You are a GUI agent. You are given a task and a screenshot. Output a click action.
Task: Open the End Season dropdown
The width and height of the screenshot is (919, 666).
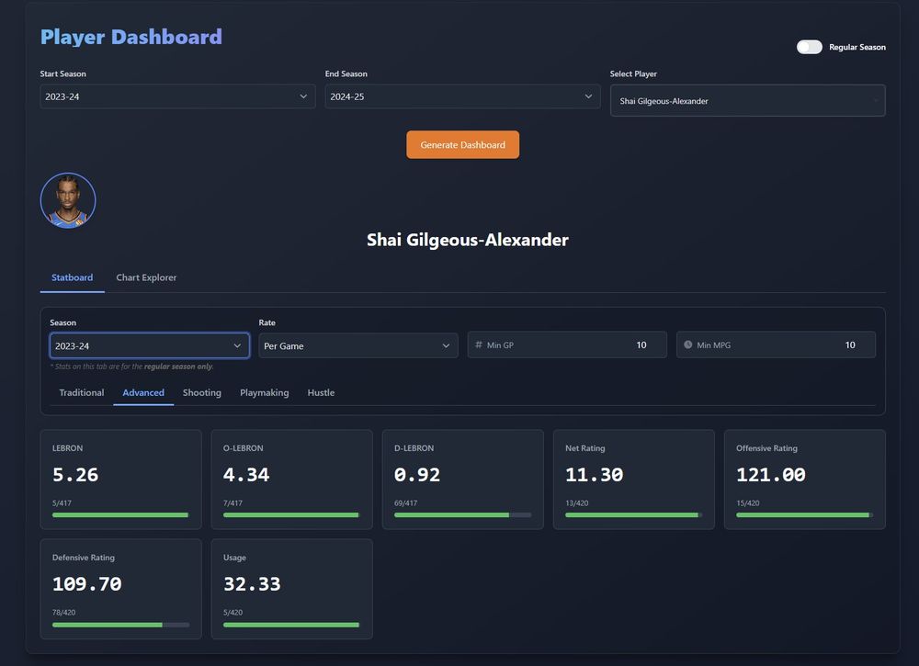point(462,96)
